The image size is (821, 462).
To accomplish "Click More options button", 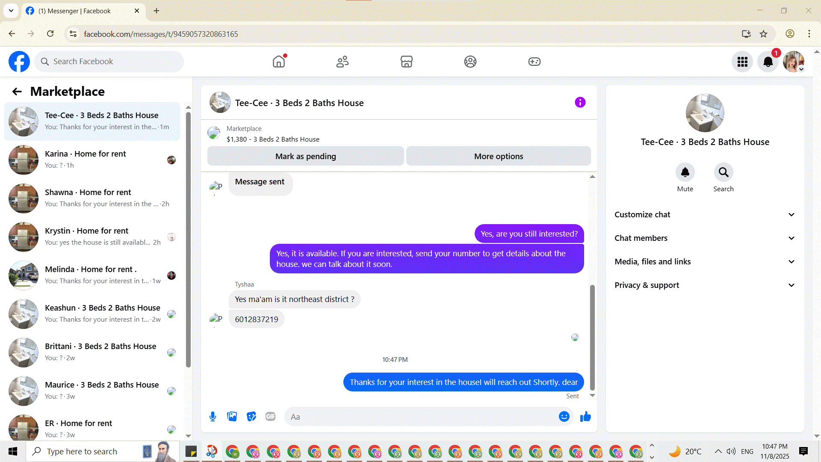I will click(x=498, y=157).
